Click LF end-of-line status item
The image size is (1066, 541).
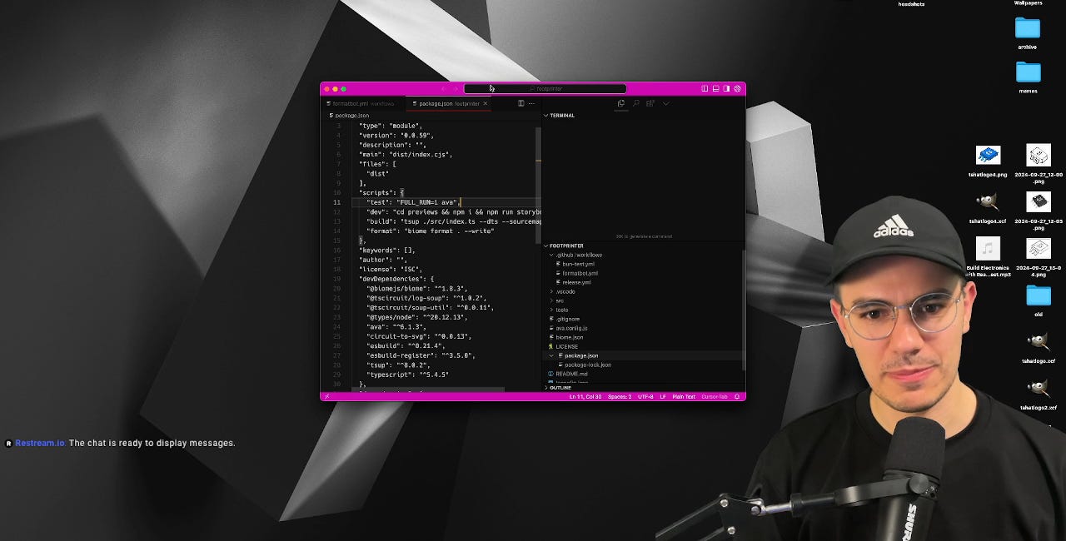click(x=663, y=396)
